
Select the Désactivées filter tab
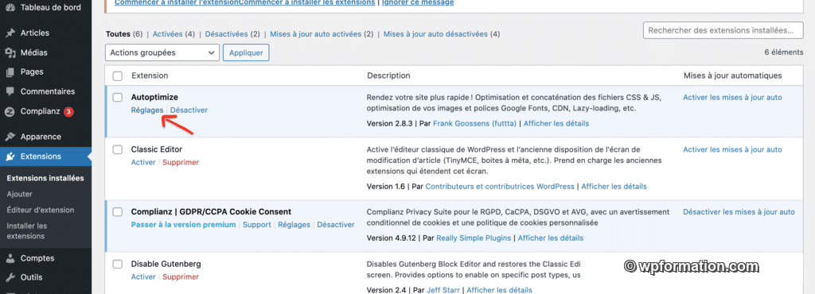226,34
